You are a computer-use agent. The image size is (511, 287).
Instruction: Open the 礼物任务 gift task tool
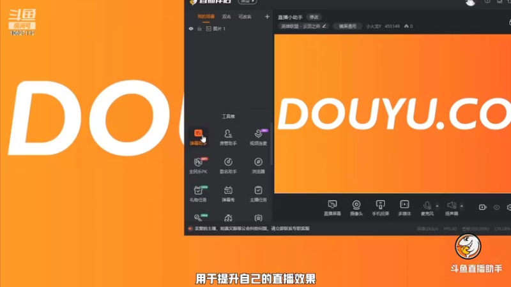click(x=198, y=193)
